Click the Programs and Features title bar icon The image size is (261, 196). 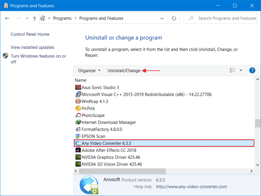click(x=6, y=6)
